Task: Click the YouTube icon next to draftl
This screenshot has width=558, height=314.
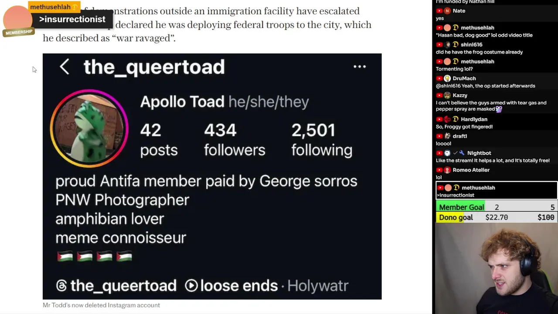Action: (439, 136)
